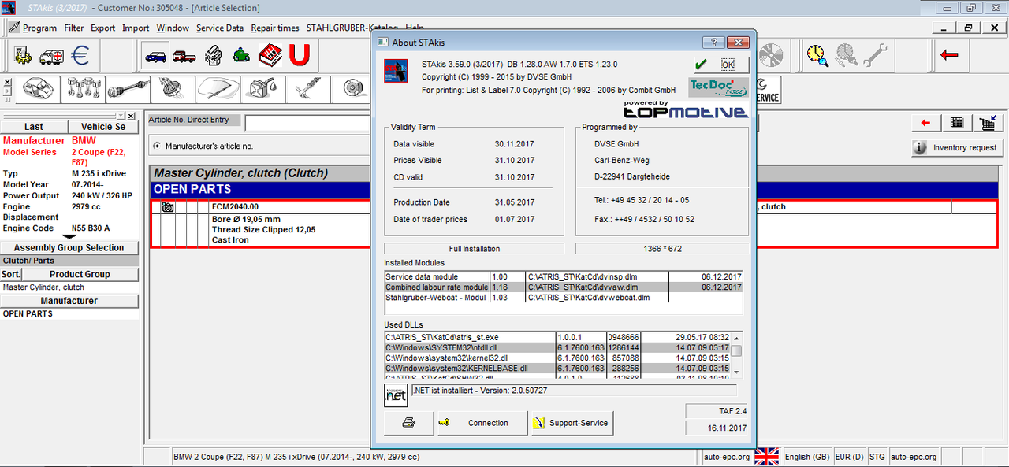Expand vehicle details arrow below Engine Code

pos(69,237)
